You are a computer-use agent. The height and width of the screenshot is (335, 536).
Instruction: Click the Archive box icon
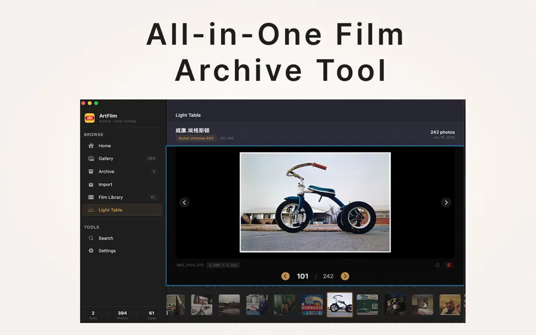tap(91, 171)
